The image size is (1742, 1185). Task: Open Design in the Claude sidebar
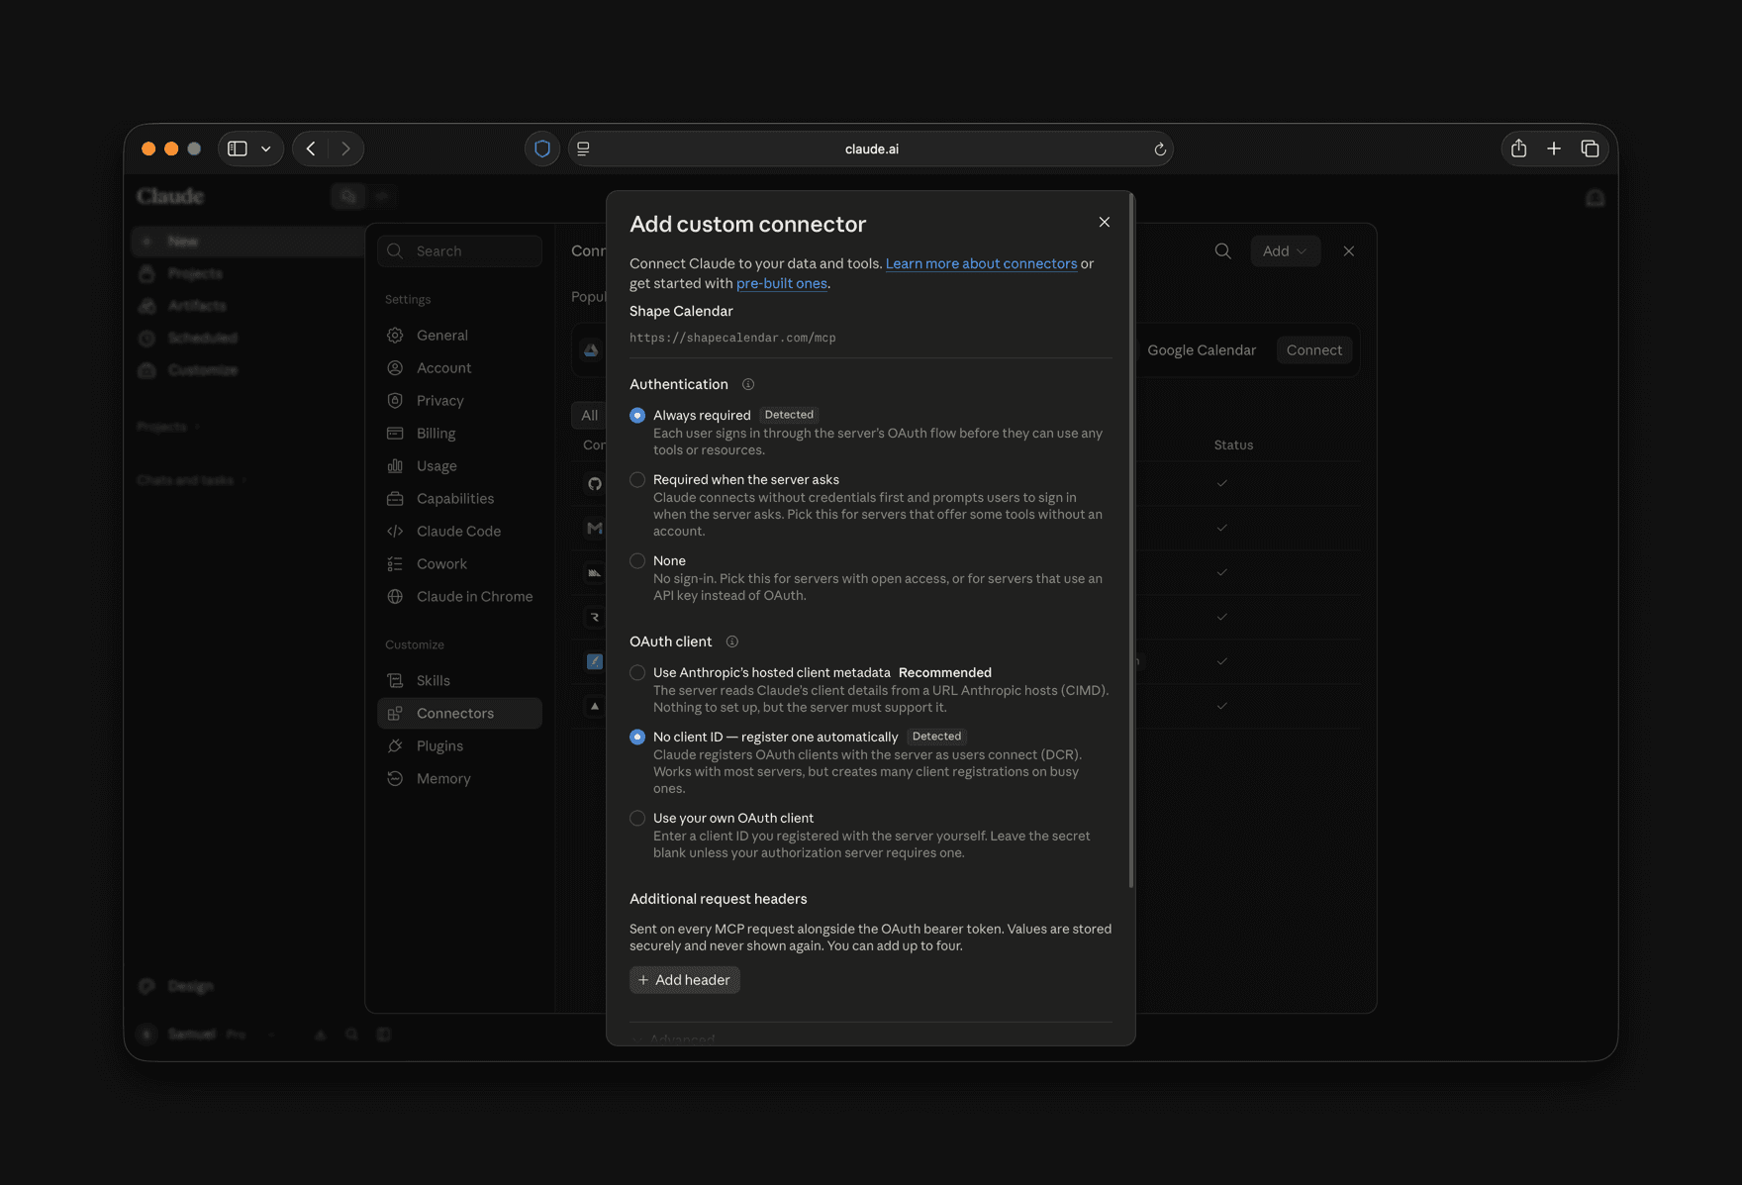click(x=178, y=986)
